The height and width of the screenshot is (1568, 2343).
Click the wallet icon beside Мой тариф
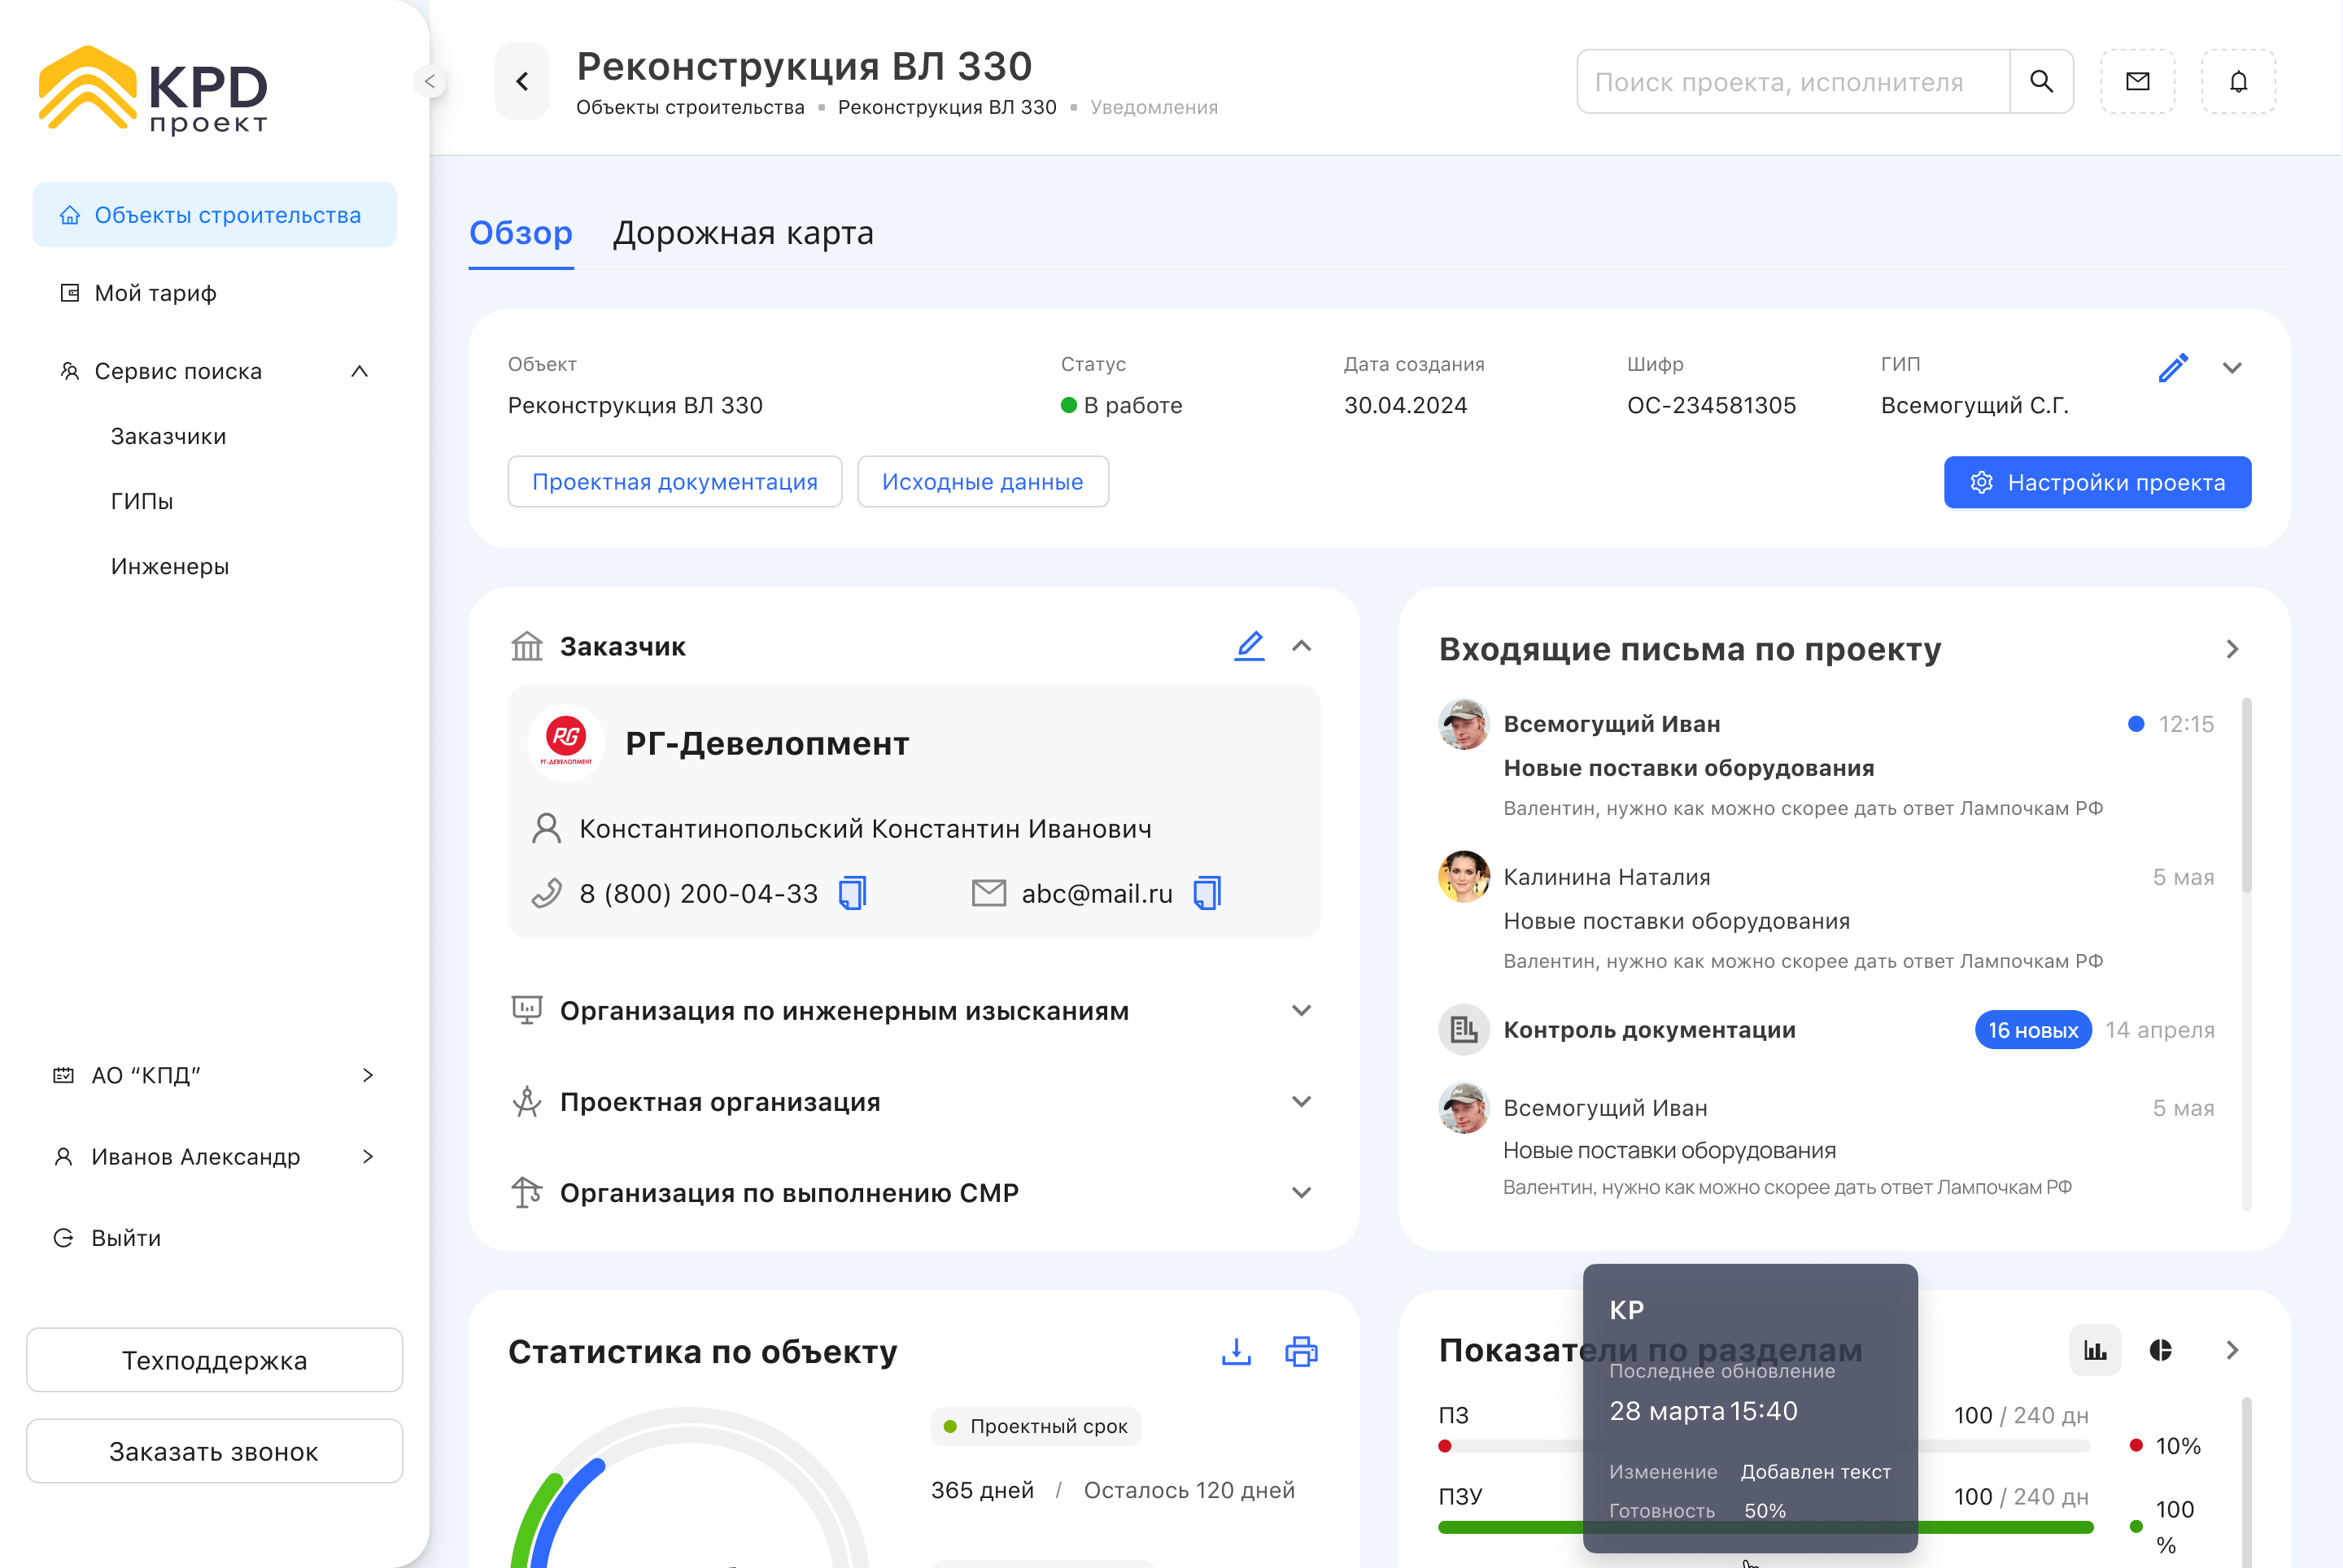(x=69, y=293)
